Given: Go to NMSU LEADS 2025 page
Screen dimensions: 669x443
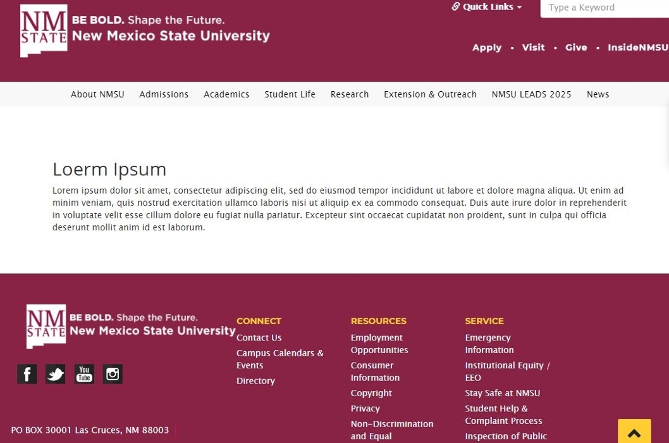Looking at the screenshot, I should [x=531, y=94].
